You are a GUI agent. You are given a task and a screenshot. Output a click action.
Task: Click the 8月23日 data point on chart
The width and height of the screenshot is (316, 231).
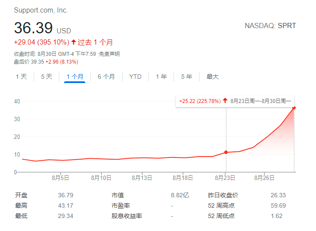[226, 152]
